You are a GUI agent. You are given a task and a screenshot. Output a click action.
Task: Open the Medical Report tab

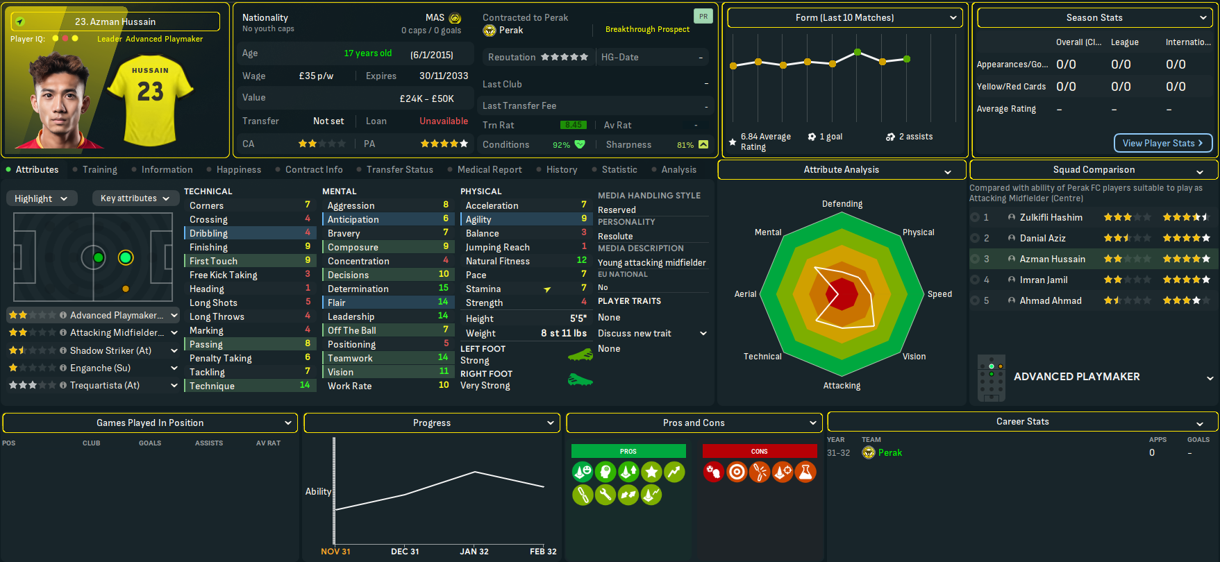[x=489, y=170]
